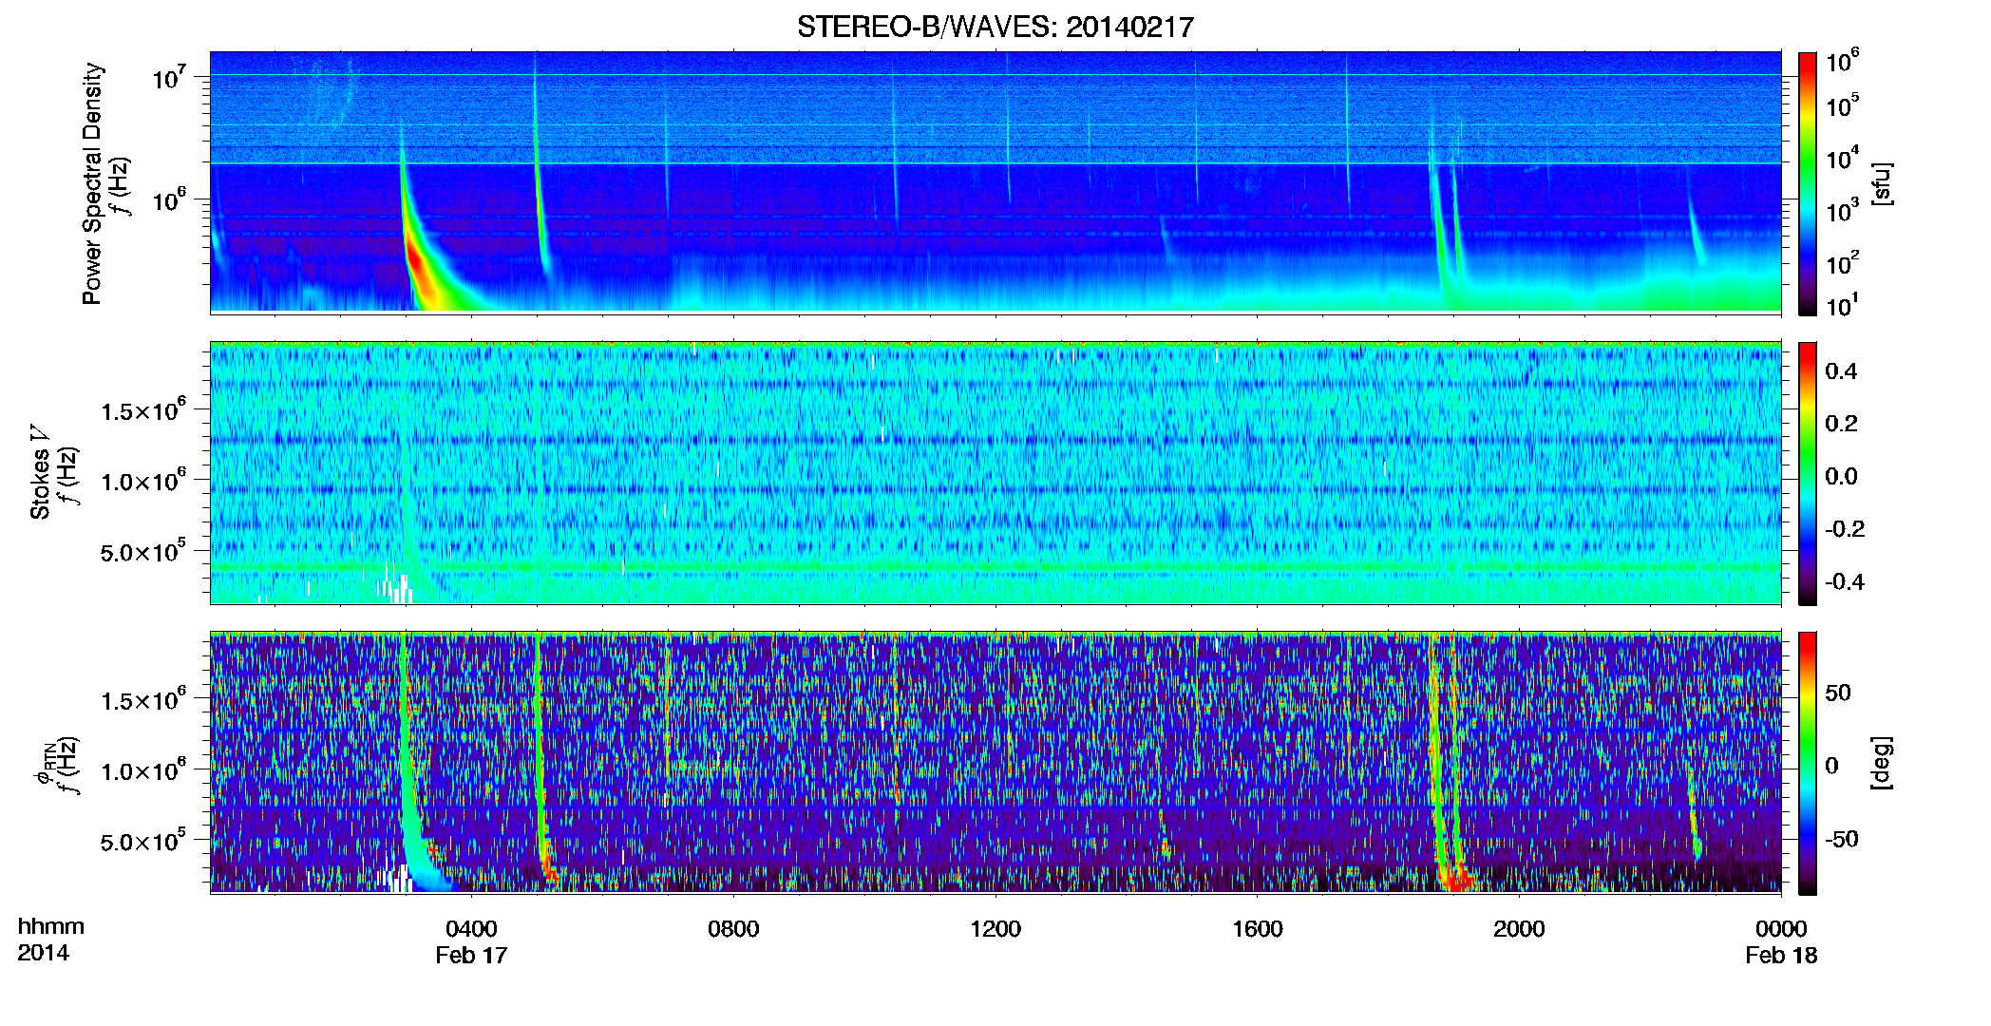Click the -0.4 label on the Stokes V colorbar

1846,581
